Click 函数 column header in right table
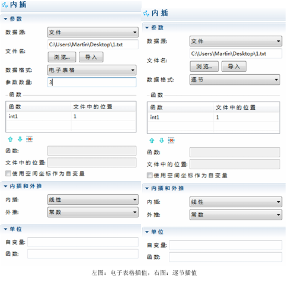Viewport: 288px width, 282px height. [181, 107]
